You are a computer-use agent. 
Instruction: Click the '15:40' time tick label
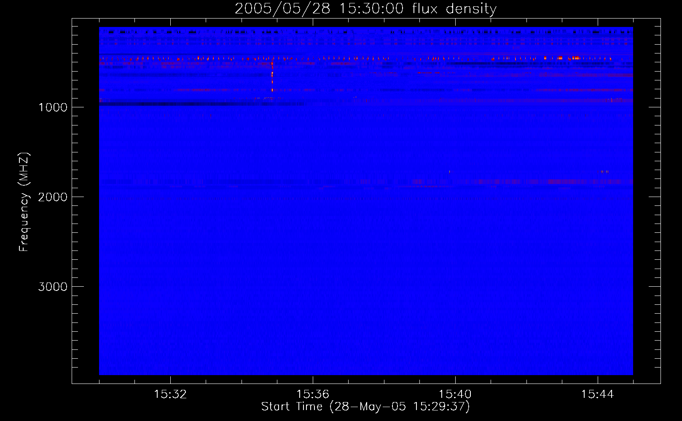(x=455, y=394)
